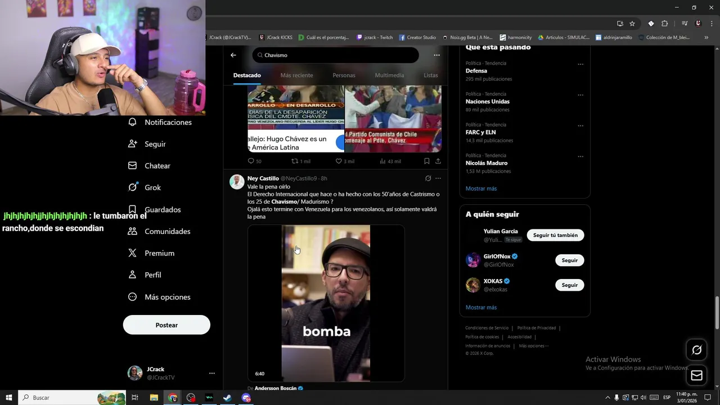Open options for Defensa trend

coord(580,64)
